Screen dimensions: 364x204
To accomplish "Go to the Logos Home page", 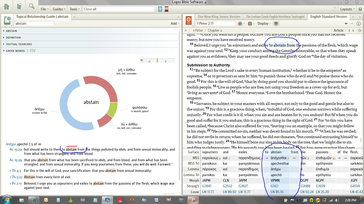I will tap(6, 6).
